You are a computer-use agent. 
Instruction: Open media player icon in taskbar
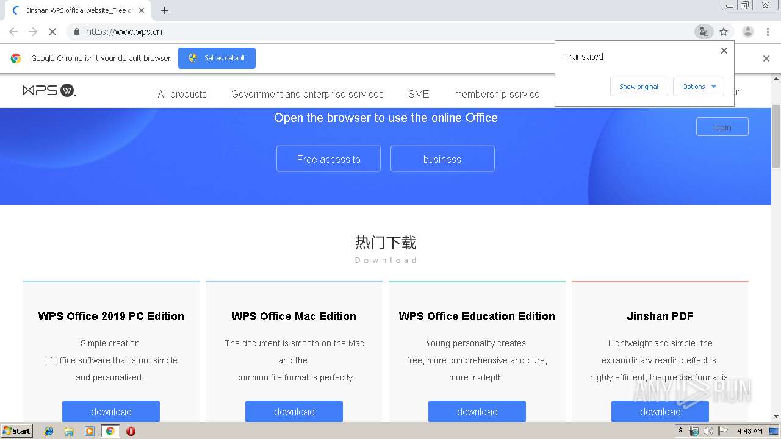pos(90,431)
